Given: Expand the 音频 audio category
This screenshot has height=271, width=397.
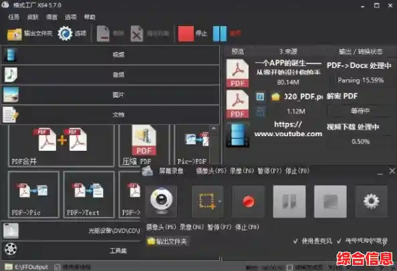Looking at the screenshot, I should tap(110, 75).
